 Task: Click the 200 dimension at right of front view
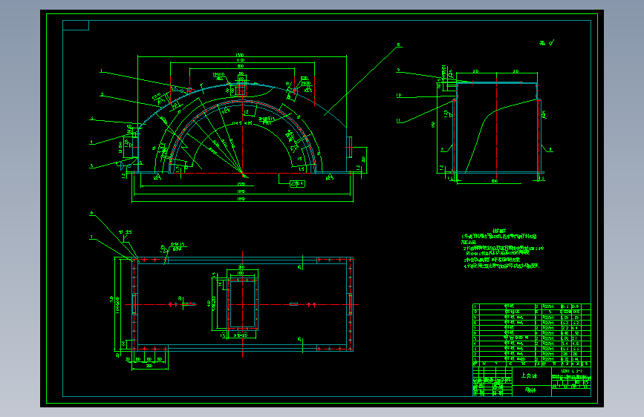(x=363, y=160)
